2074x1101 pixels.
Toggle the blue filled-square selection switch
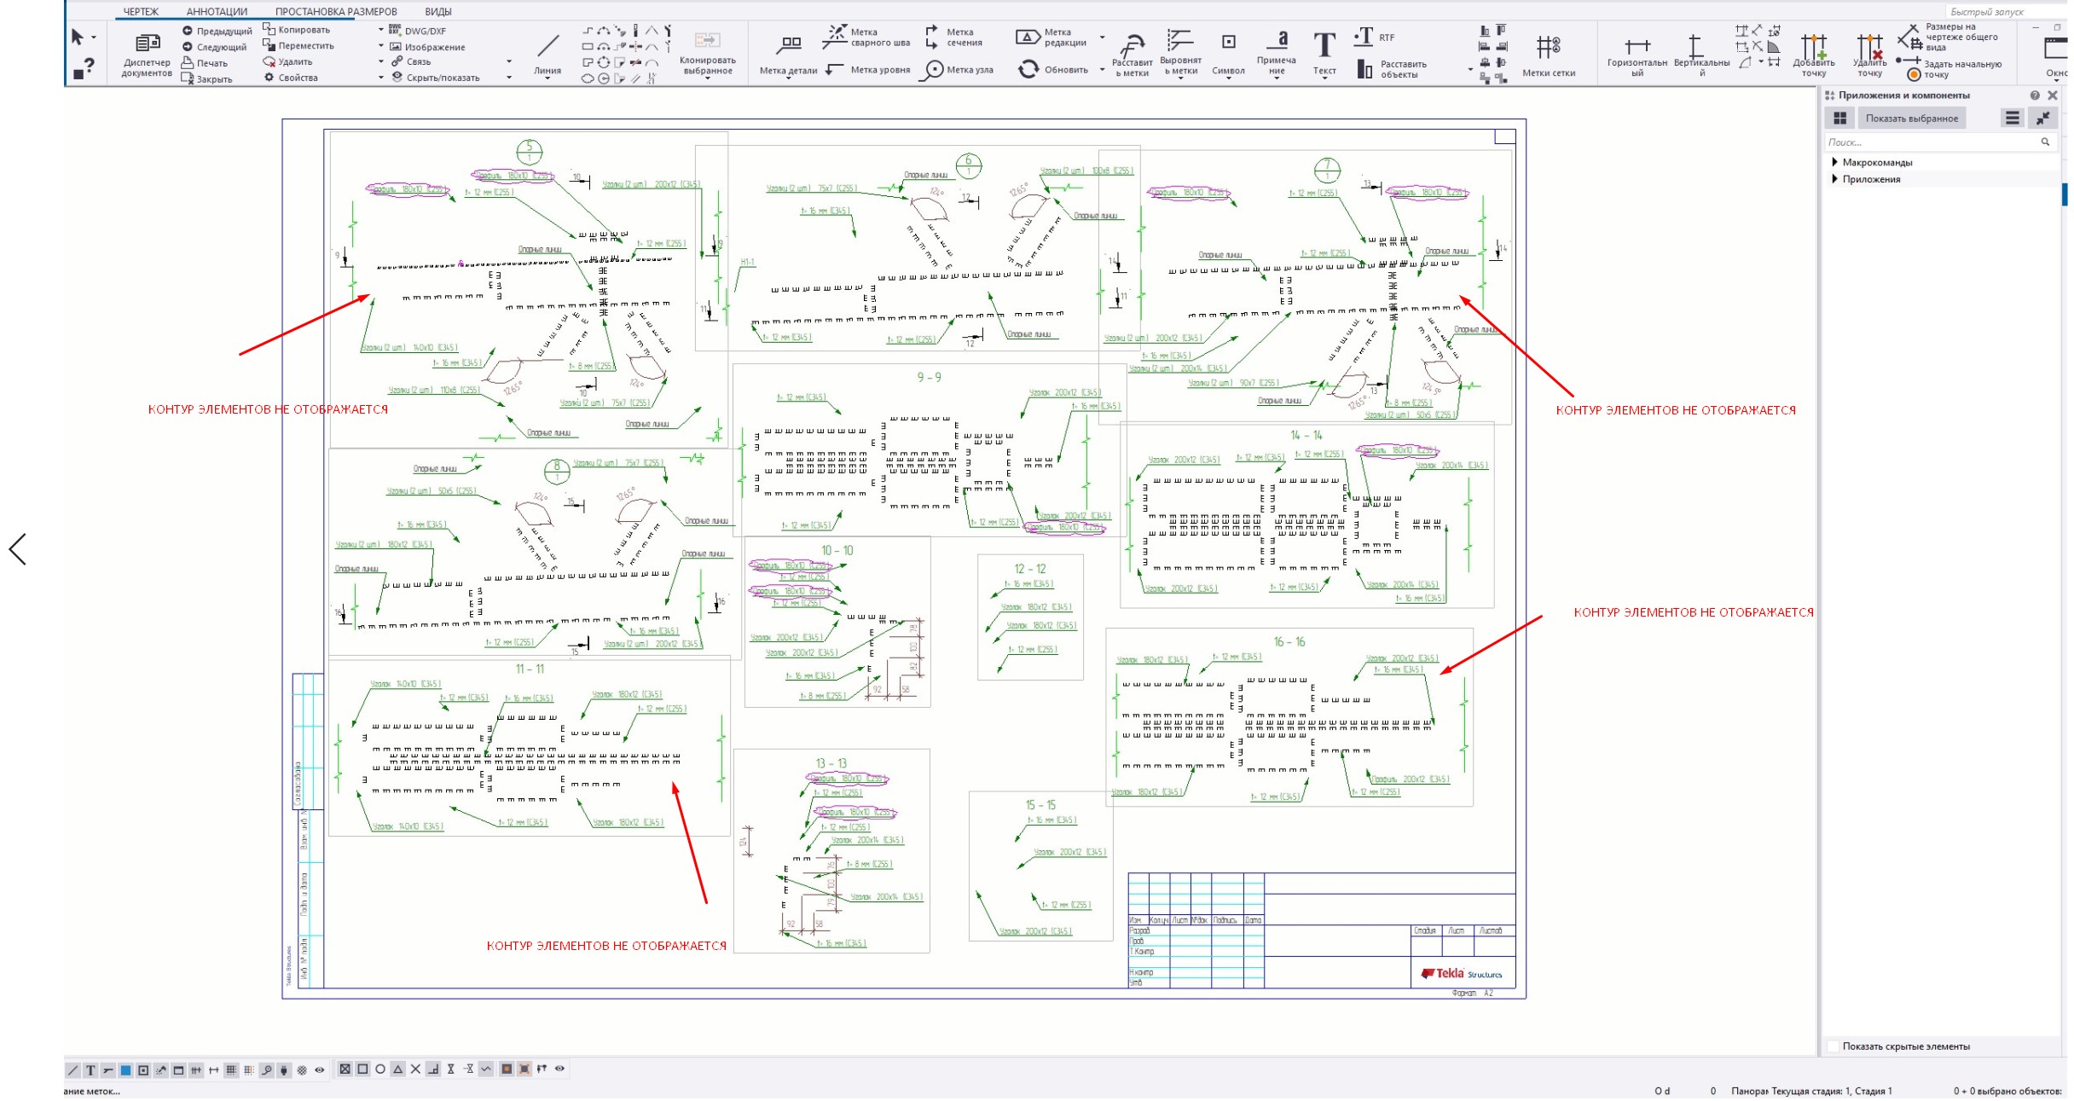click(125, 1069)
